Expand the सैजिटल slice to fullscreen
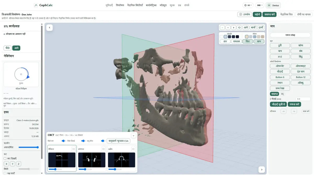314x176 pixels. pos(74,149)
